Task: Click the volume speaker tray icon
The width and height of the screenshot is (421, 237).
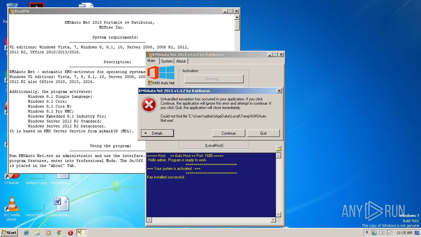Action: tap(382, 233)
